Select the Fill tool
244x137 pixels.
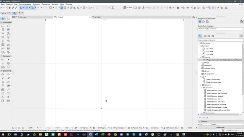3,89
